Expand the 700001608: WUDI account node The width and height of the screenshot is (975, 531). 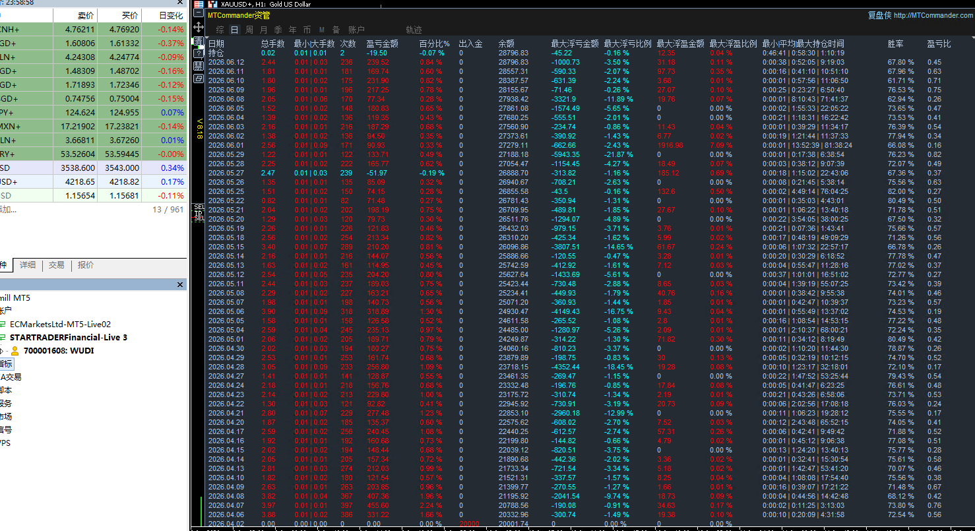click(x=3, y=351)
